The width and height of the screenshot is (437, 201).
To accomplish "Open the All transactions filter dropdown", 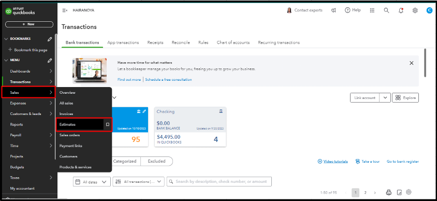I will 139,182.
